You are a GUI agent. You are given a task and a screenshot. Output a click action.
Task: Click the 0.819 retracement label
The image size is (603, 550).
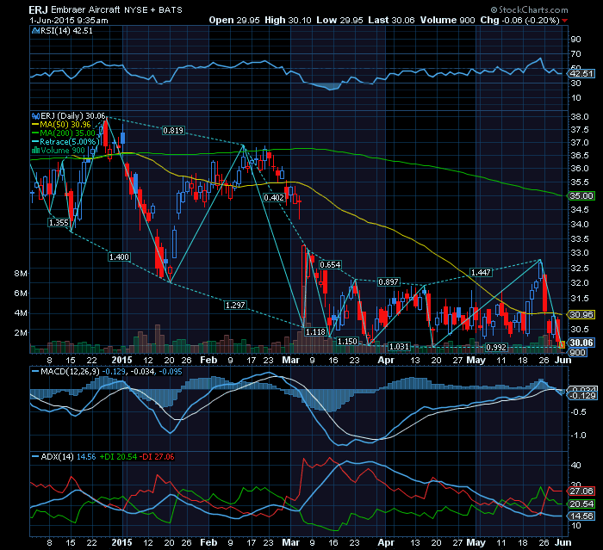coord(174,131)
